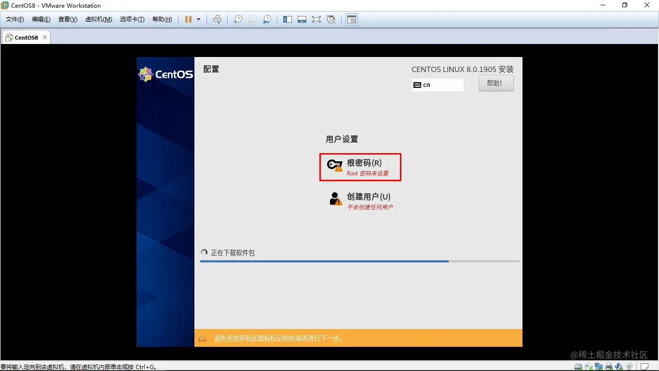Click the printer status icon
Viewport: 659px width, 371px height.
[609, 367]
